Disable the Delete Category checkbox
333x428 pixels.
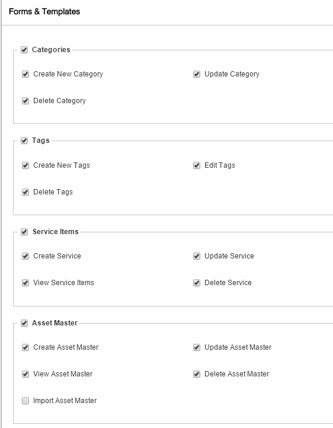(x=25, y=101)
